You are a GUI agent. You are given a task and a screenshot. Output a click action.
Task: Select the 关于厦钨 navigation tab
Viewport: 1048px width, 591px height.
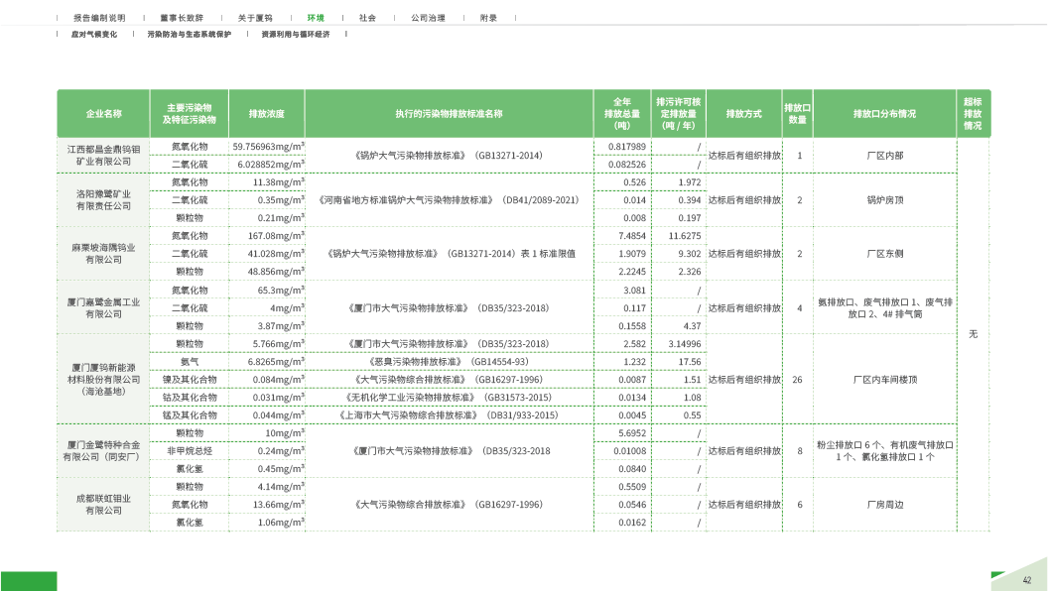coord(253,18)
